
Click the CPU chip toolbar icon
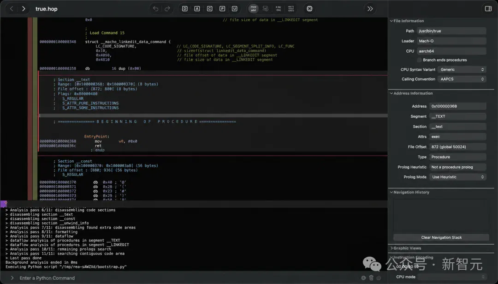pyautogui.click(x=310, y=9)
